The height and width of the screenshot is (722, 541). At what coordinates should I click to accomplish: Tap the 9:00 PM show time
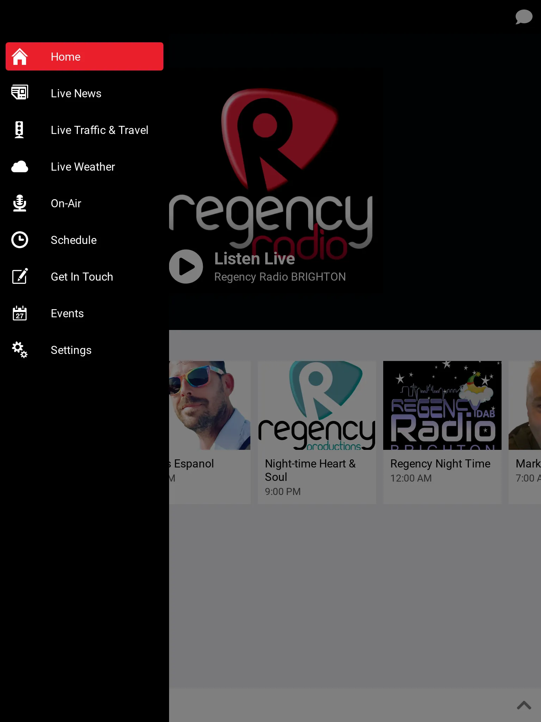pos(283,491)
